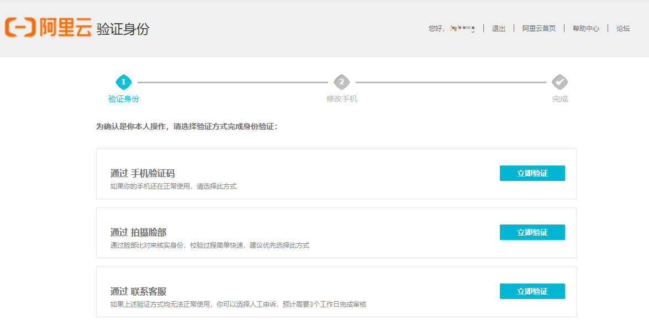Click the 验证身份 page title beside logo
The height and width of the screenshot is (326, 649).
click(x=123, y=29)
